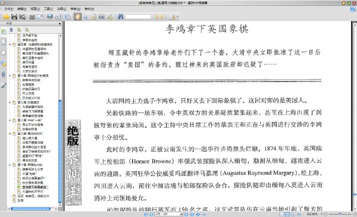This screenshot has width=357, height=217.
Task: Open the 后记 bookmark entry
Action: coord(33,196)
